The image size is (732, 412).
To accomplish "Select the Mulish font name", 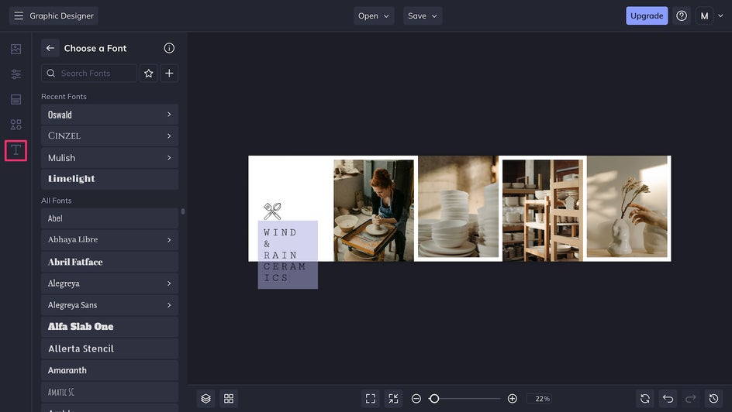I will click(61, 158).
